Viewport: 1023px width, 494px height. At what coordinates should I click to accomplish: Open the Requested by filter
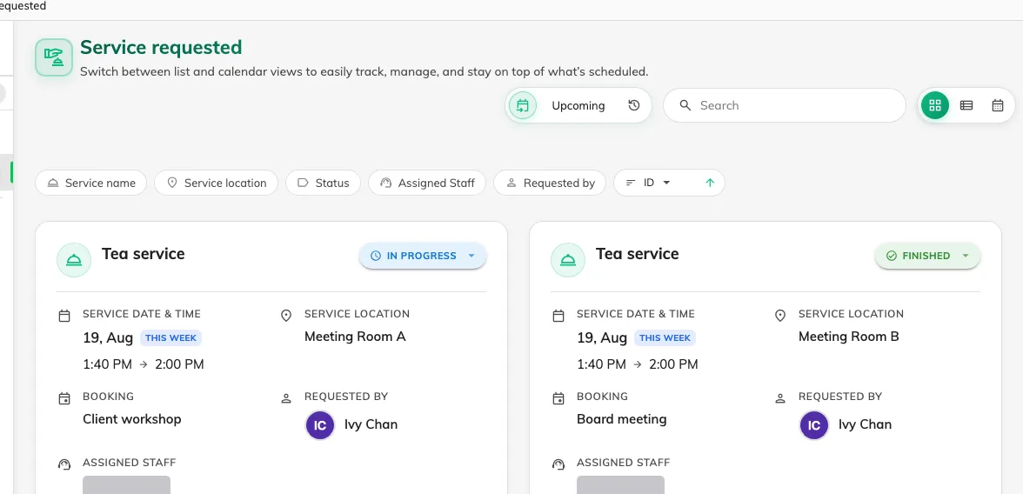click(550, 183)
